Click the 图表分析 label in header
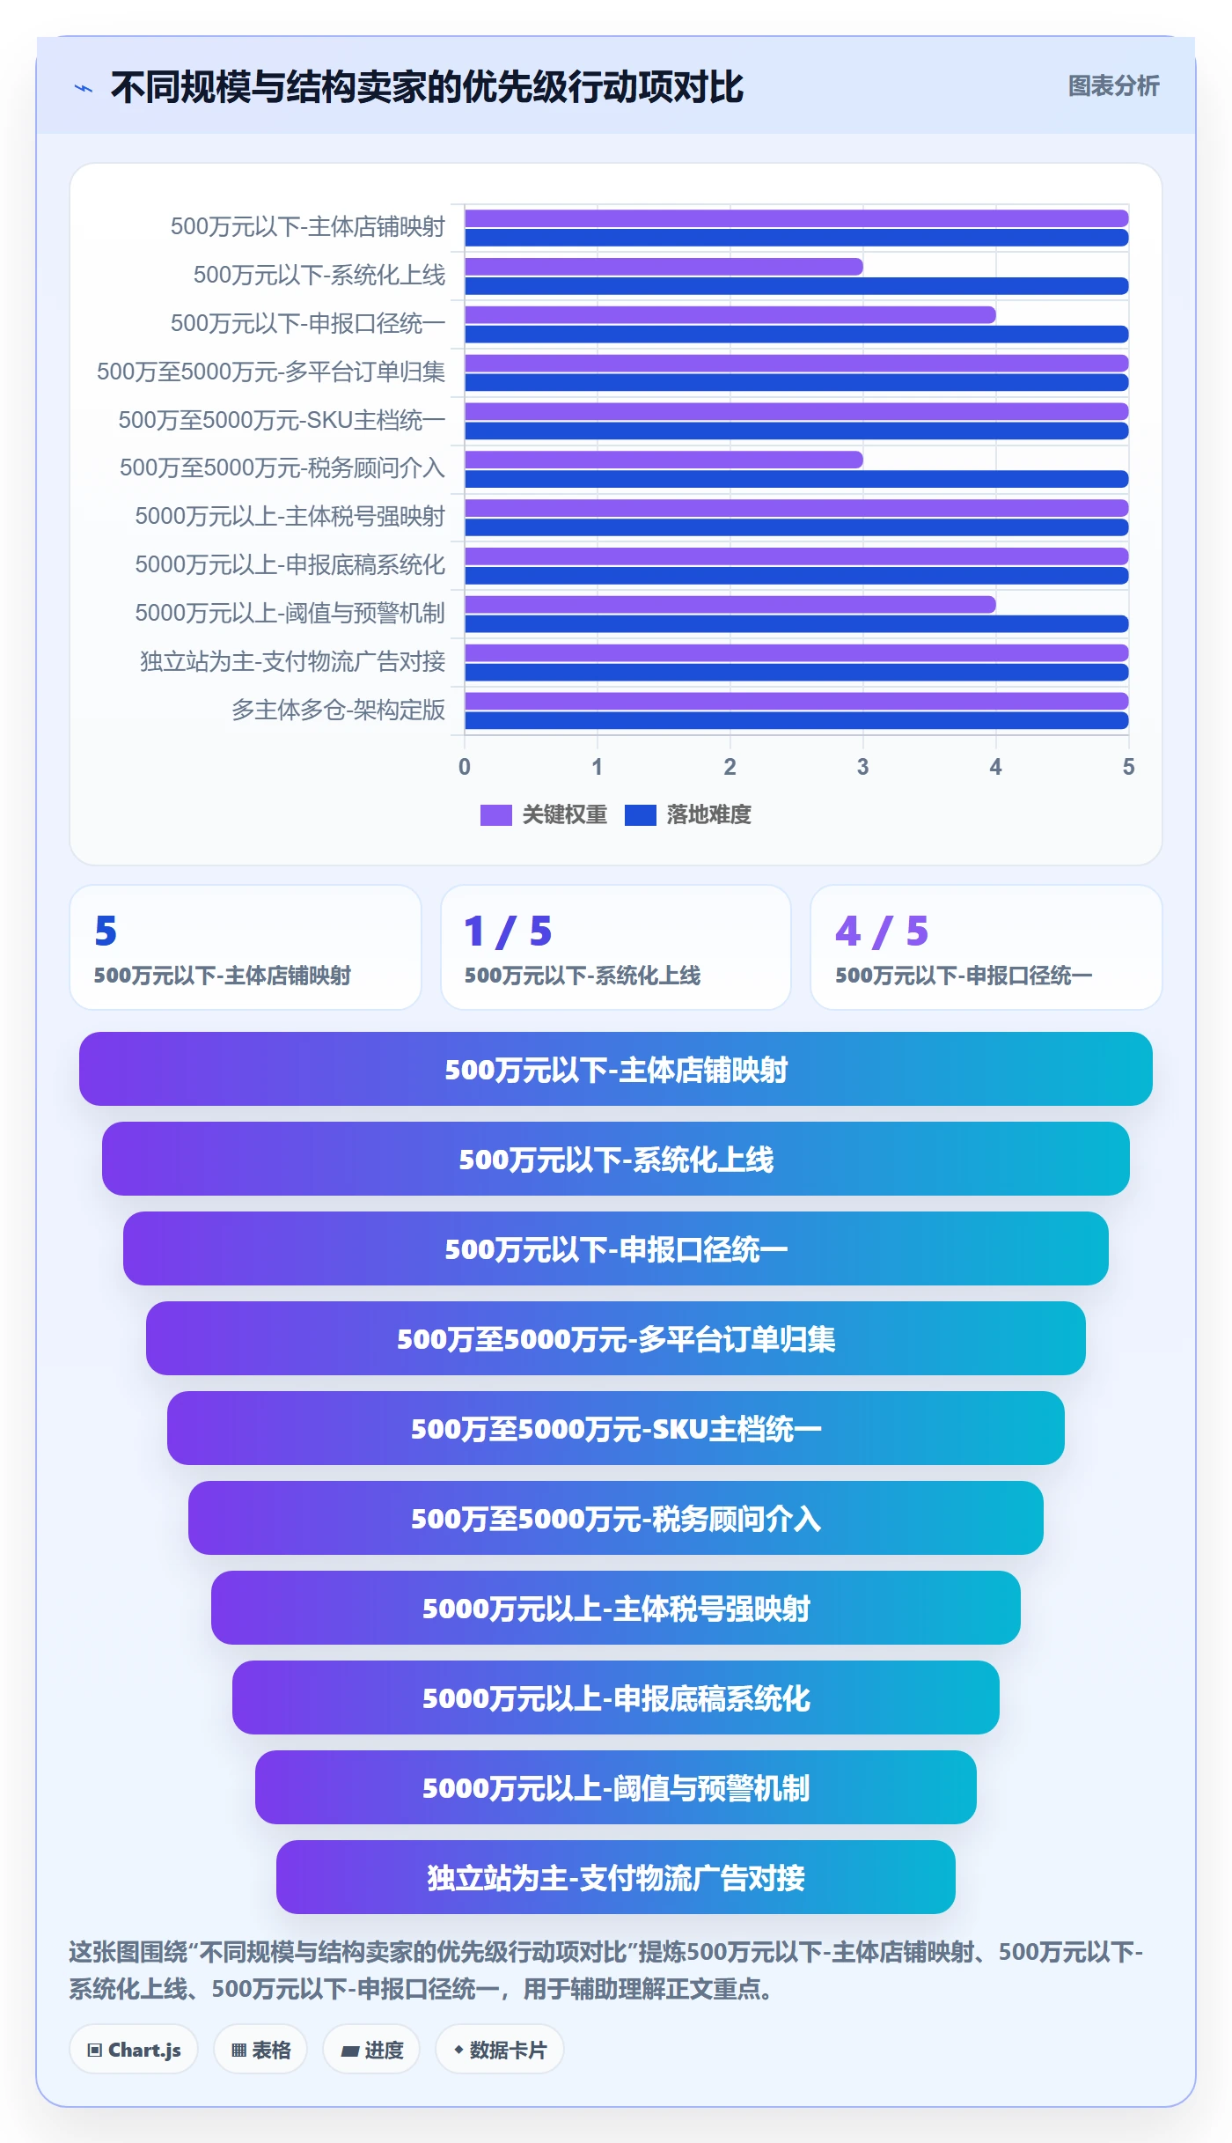 (x=1113, y=86)
